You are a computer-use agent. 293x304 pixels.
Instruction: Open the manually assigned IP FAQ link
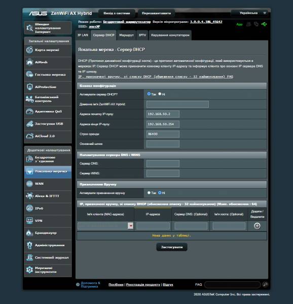pos(156,77)
